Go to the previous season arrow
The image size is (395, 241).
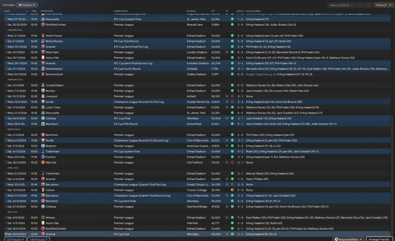[x=360, y=5]
